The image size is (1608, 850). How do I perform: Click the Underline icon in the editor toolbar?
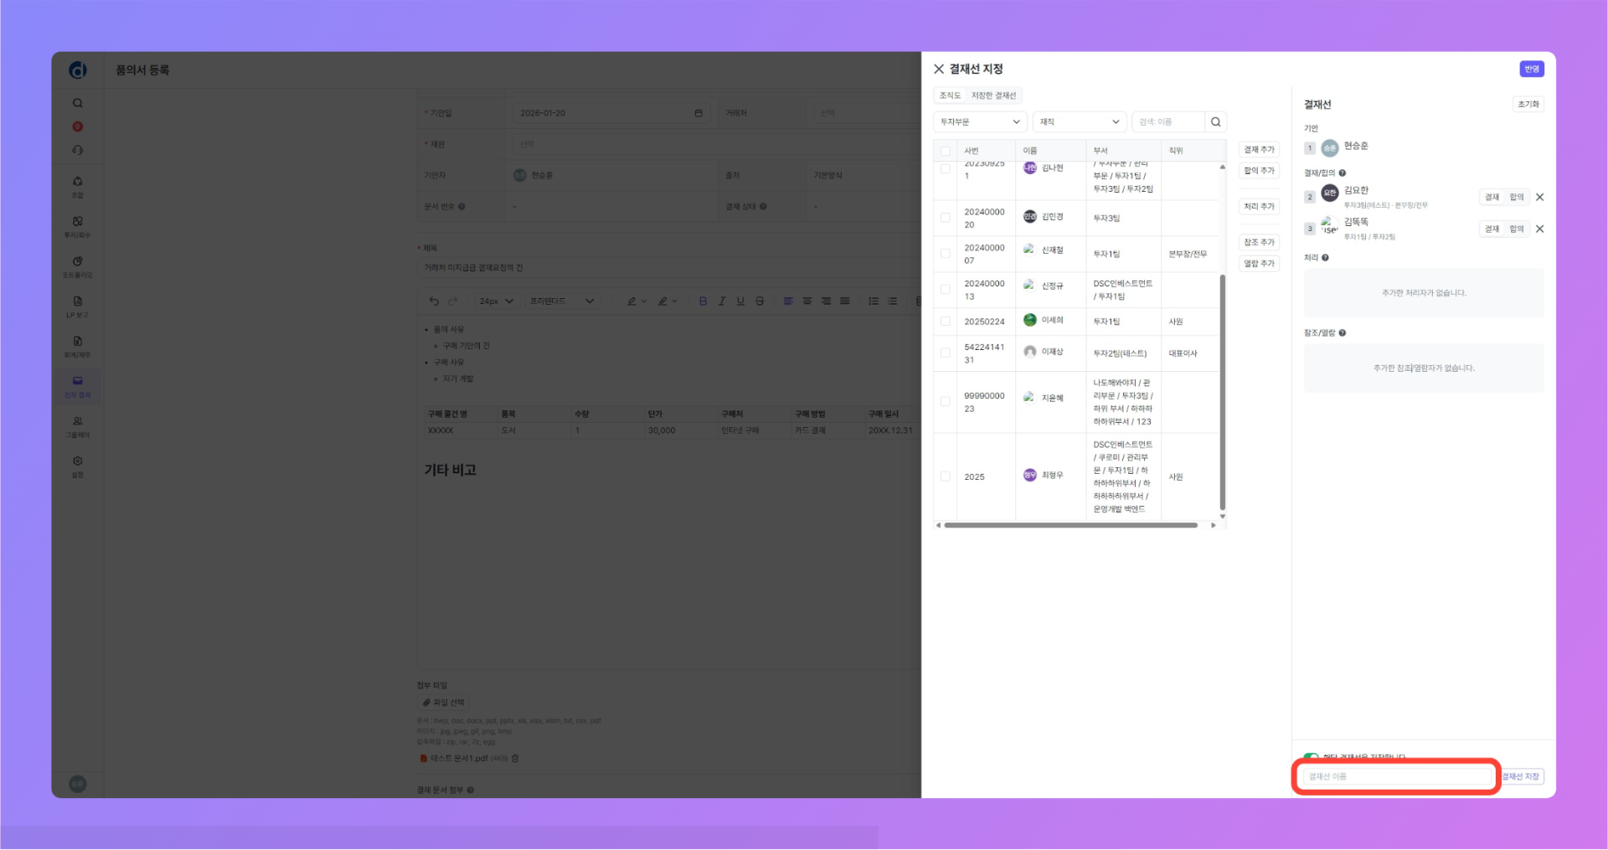tap(740, 301)
